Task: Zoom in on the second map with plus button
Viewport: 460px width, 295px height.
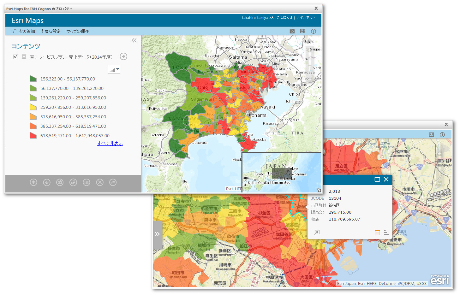Action: 440,154
